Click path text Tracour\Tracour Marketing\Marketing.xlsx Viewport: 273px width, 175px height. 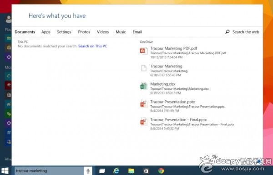pos(180,89)
